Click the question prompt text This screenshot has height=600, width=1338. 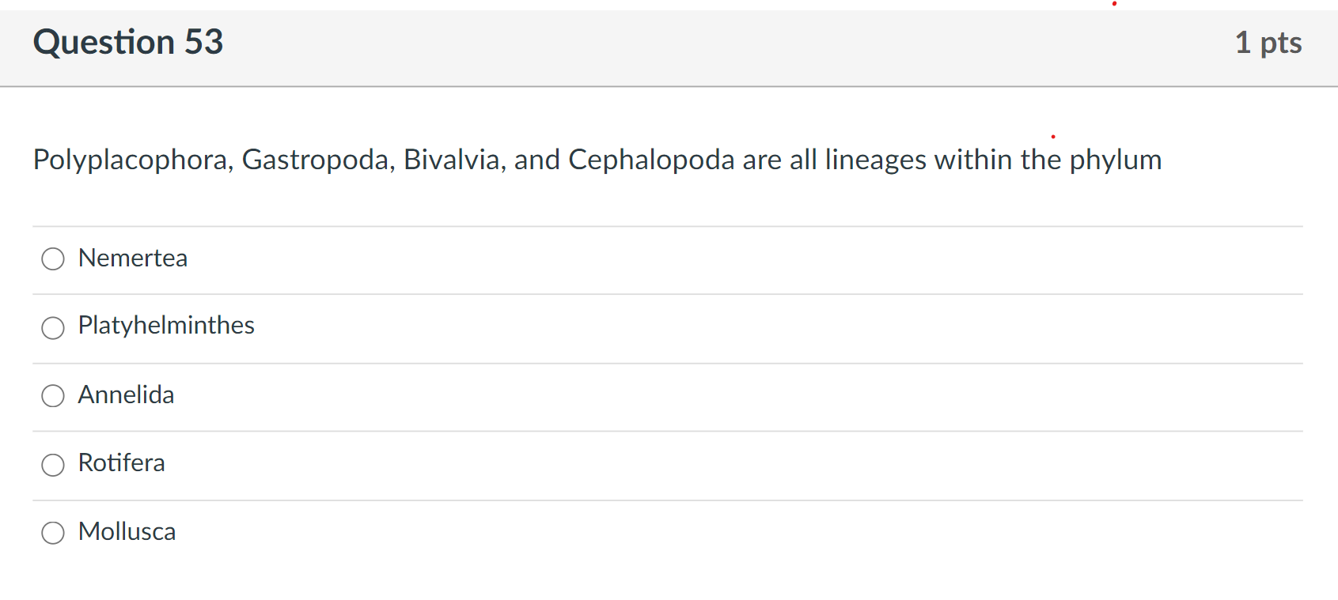pyautogui.click(x=596, y=159)
